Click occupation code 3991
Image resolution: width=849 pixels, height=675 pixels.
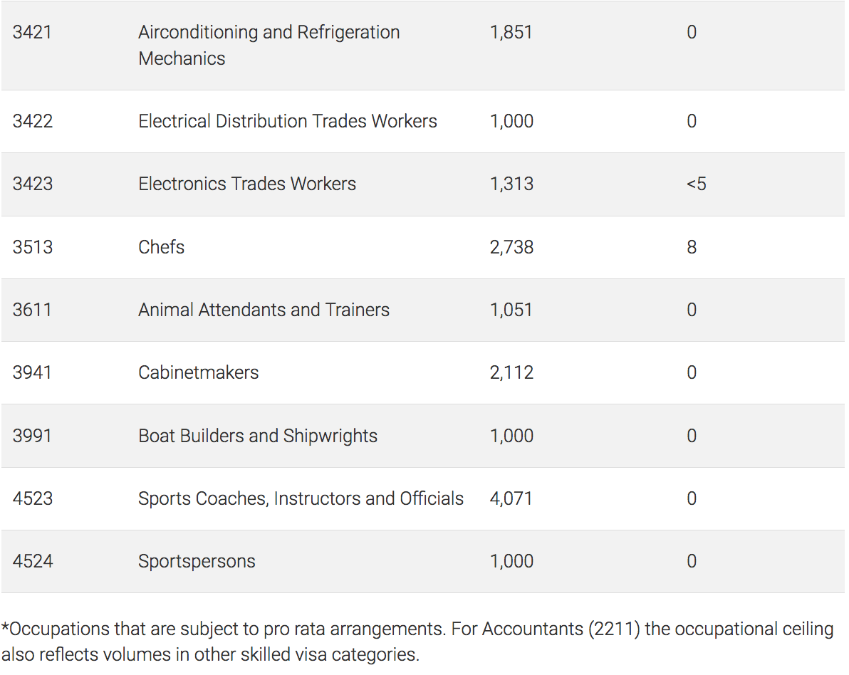click(x=32, y=436)
